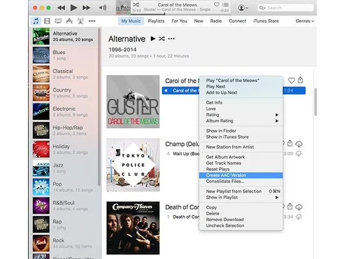Open the volume speaker control
Screen dimensions: 345x259
pyautogui.click(x=102, y=8)
